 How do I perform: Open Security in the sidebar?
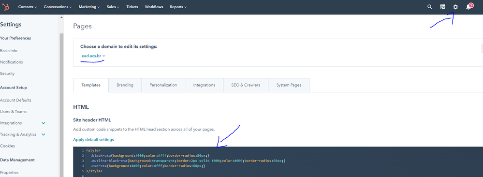coord(7,74)
